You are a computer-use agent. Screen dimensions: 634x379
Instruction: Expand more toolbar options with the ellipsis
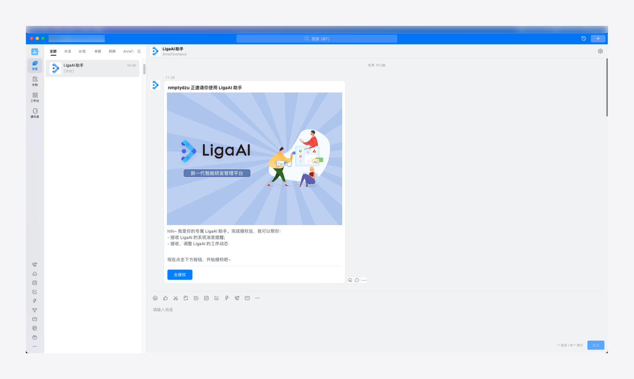(x=257, y=298)
